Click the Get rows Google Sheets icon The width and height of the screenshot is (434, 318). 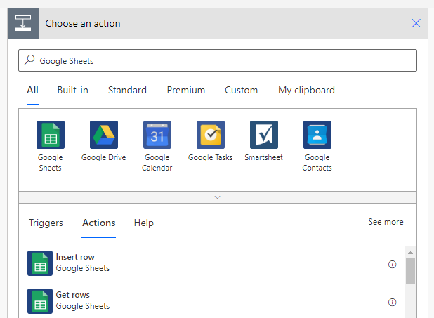[x=40, y=301]
